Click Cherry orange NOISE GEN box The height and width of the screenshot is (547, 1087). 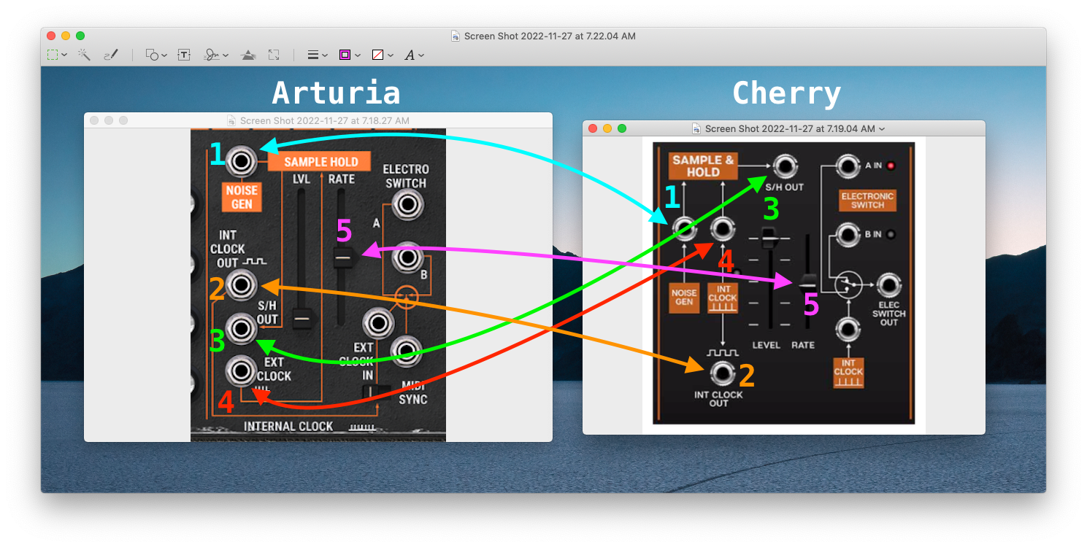(684, 298)
